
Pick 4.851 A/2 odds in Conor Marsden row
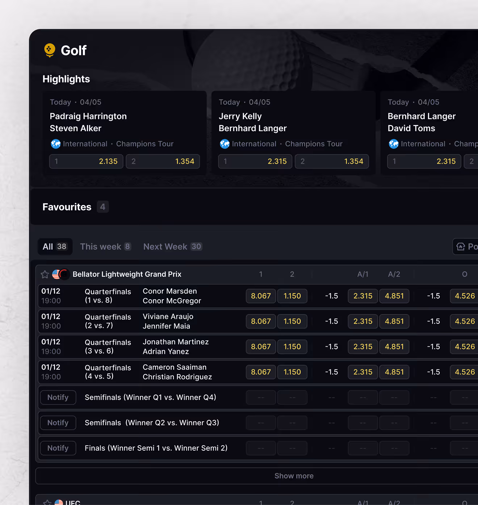pos(394,296)
